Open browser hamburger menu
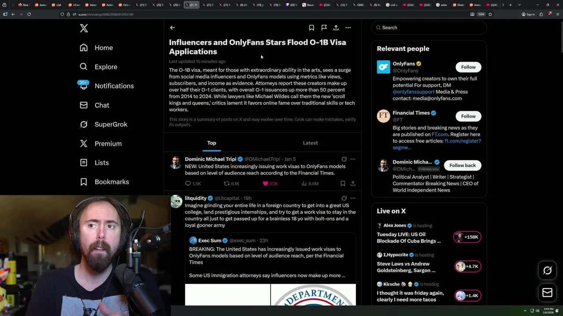Screen dimensions: 563x316 point(557,14)
